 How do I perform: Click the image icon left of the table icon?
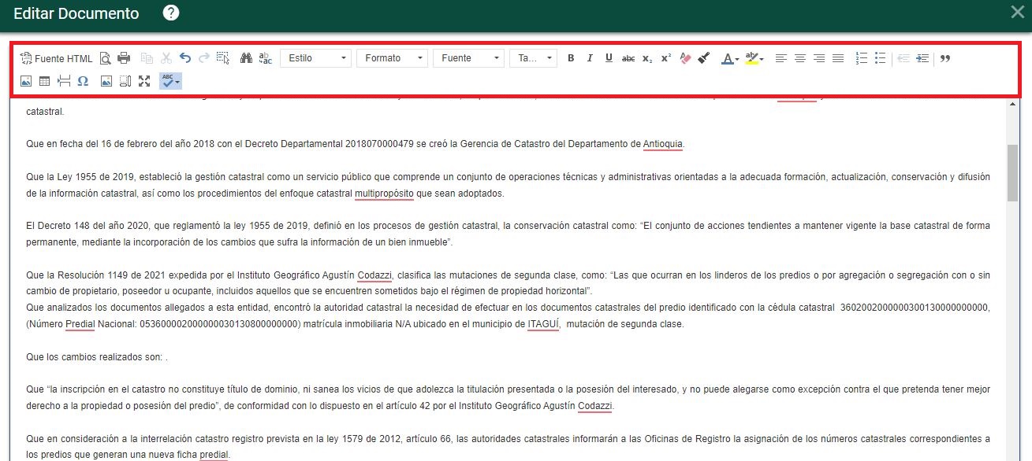26,81
